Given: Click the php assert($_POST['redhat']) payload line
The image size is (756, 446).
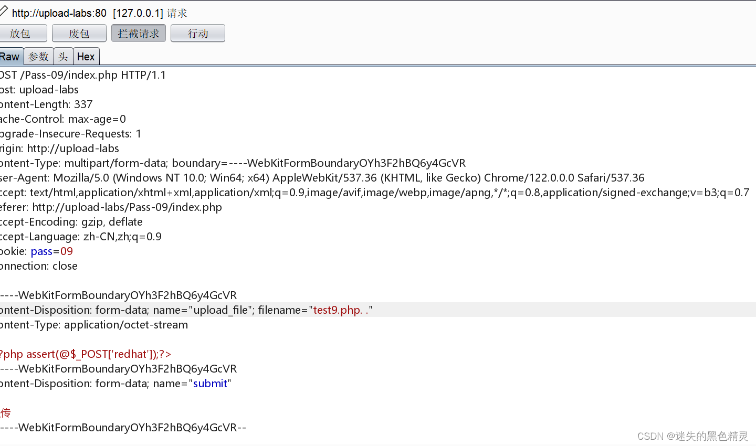Looking at the screenshot, I should 86,354.
